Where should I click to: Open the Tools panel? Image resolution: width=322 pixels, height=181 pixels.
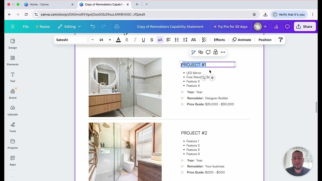13,127
